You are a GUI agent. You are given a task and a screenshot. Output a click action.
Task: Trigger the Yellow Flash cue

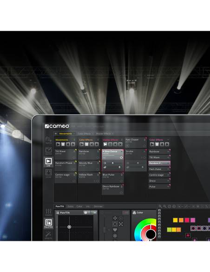tap(89, 177)
